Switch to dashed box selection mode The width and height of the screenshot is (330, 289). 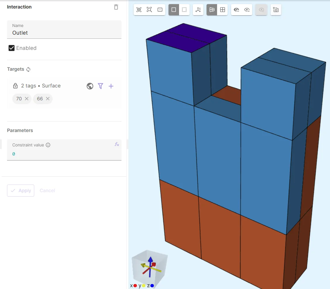coord(184,10)
